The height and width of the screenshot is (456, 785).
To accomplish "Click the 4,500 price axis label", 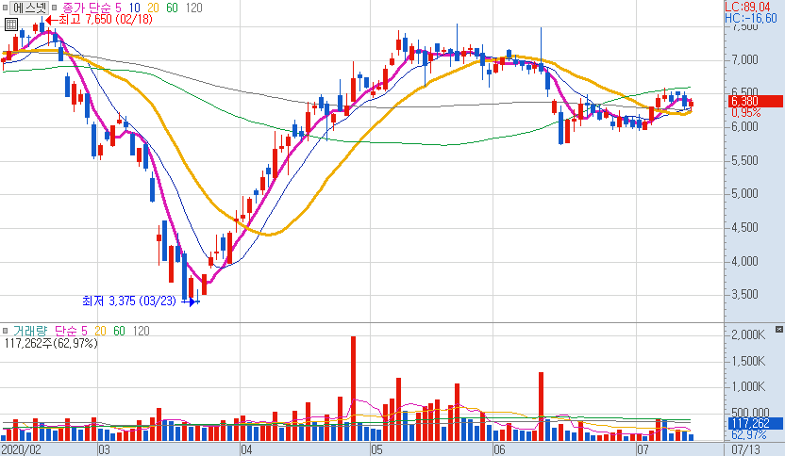I will [745, 227].
